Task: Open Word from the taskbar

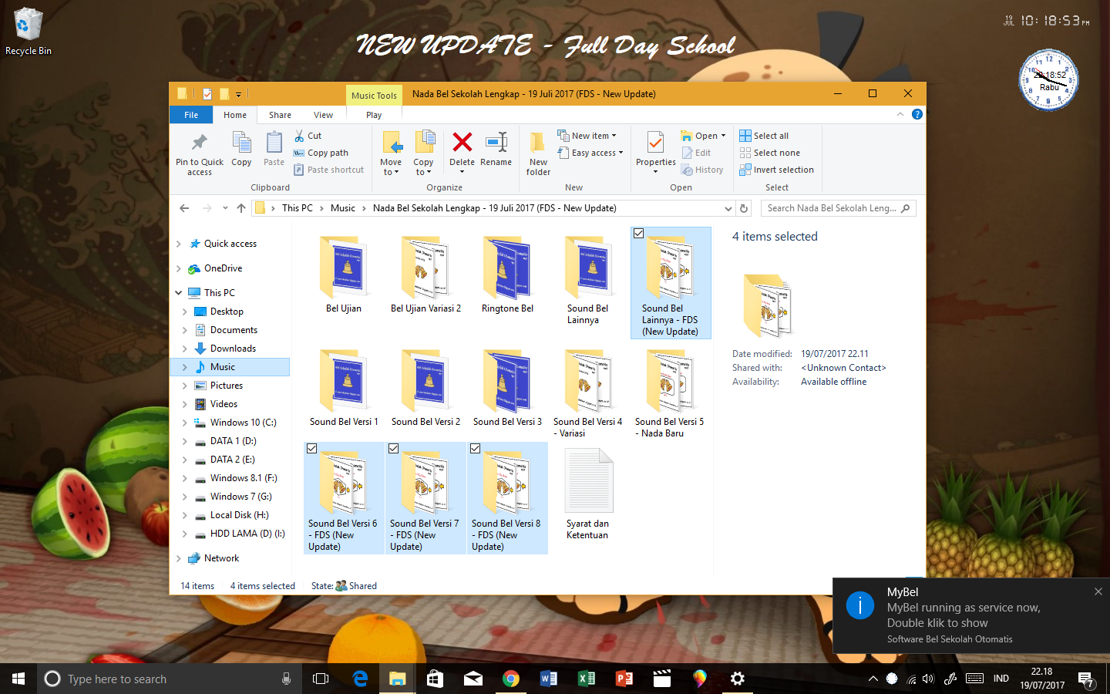Action: point(548,679)
